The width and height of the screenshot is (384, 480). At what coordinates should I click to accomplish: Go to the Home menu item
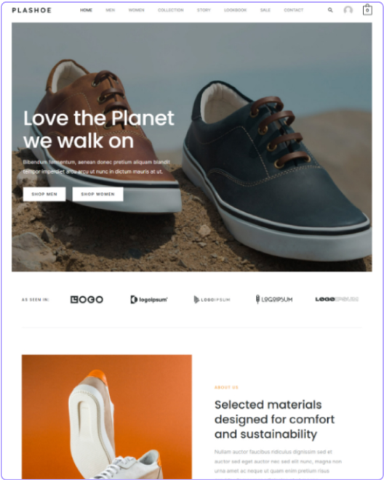click(86, 10)
